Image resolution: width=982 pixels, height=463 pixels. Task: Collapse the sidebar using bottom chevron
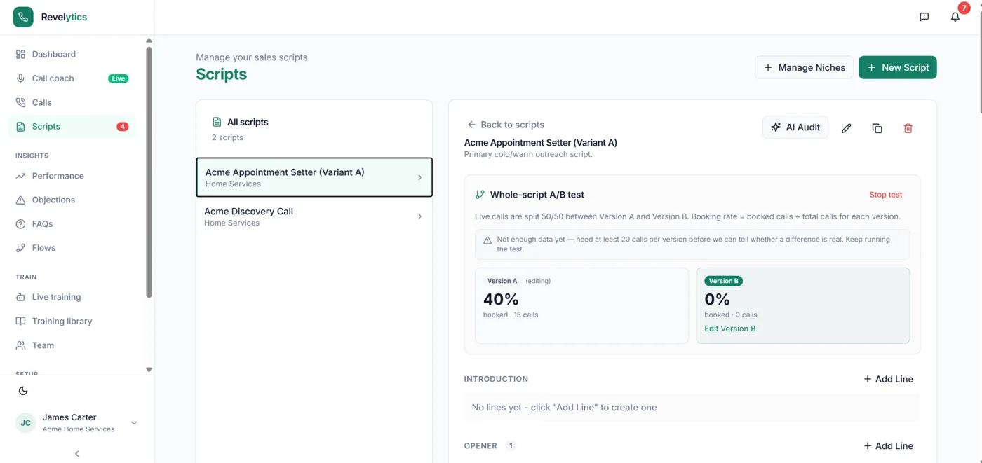pyautogui.click(x=77, y=454)
